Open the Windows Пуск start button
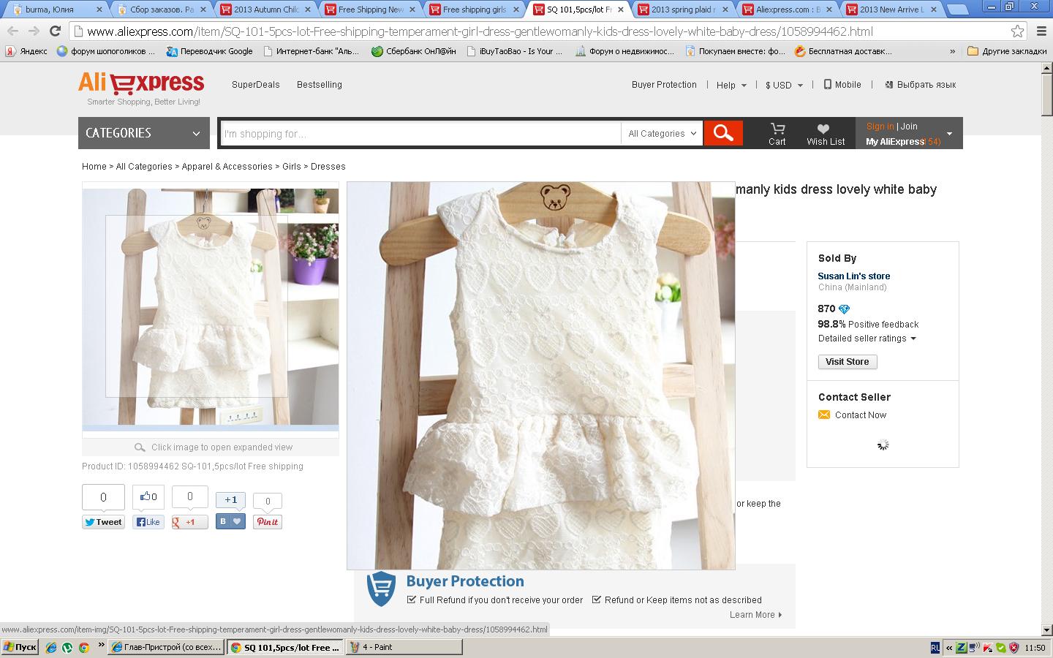 click(x=20, y=647)
